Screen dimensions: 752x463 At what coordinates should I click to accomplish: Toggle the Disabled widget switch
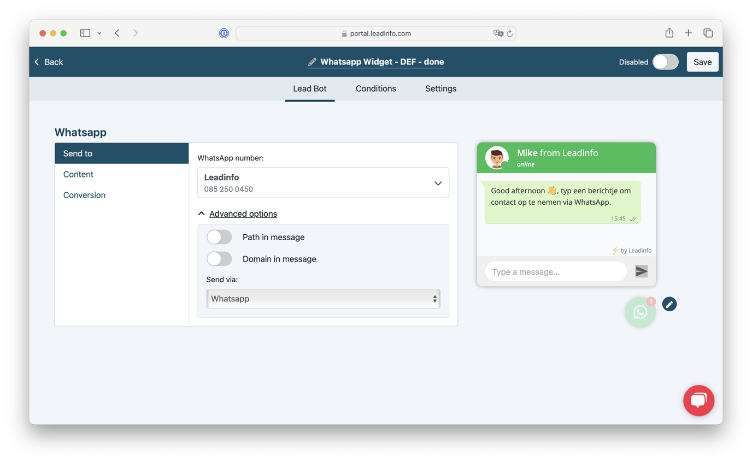(x=665, y=62)
